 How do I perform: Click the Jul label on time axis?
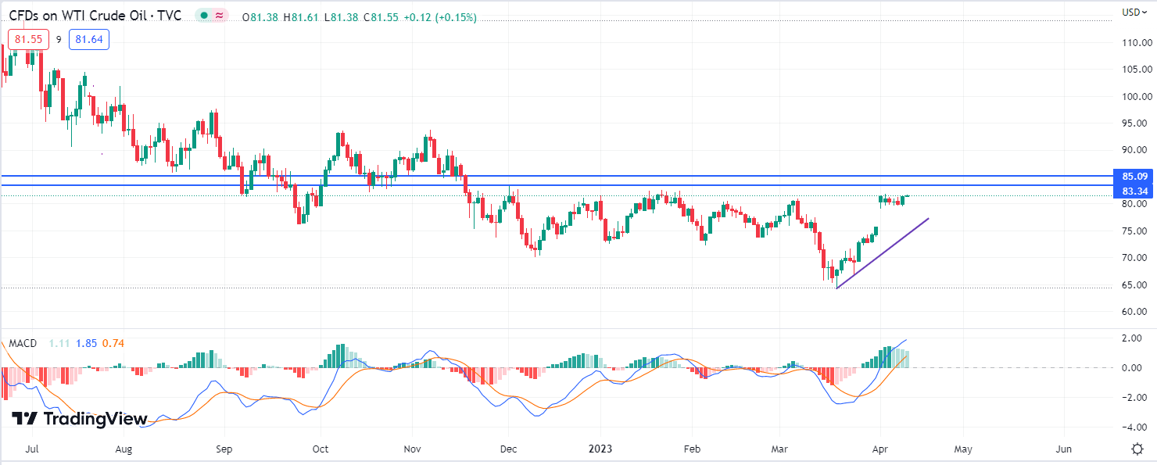[34, 449]
